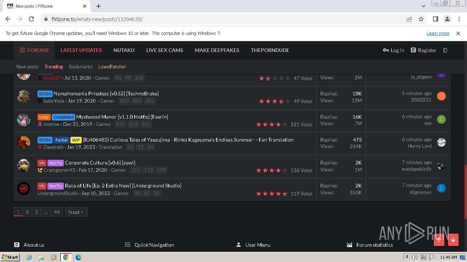Go back to the previous page
Image resolution: width=467 pixels, height=262 pixels.
click(x=8, y=19)
